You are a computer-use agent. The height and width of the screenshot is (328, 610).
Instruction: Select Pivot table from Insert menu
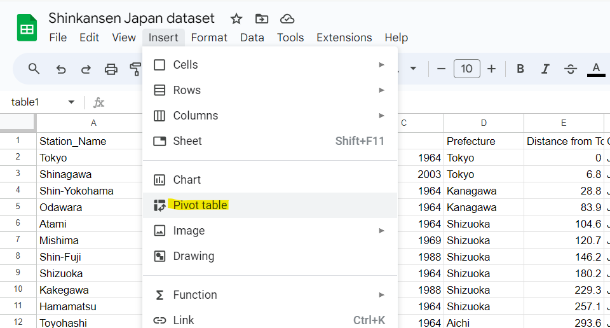point(200,205)
